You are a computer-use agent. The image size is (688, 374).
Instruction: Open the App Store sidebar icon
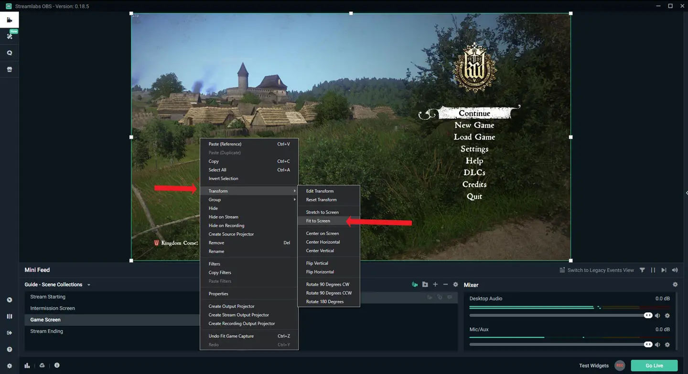pos(9,69)
